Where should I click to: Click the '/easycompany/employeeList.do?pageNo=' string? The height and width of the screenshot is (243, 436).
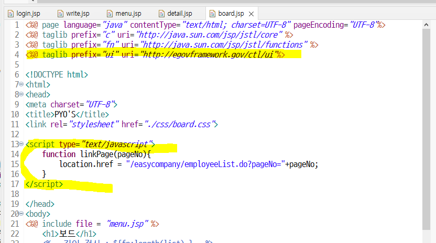205,164
